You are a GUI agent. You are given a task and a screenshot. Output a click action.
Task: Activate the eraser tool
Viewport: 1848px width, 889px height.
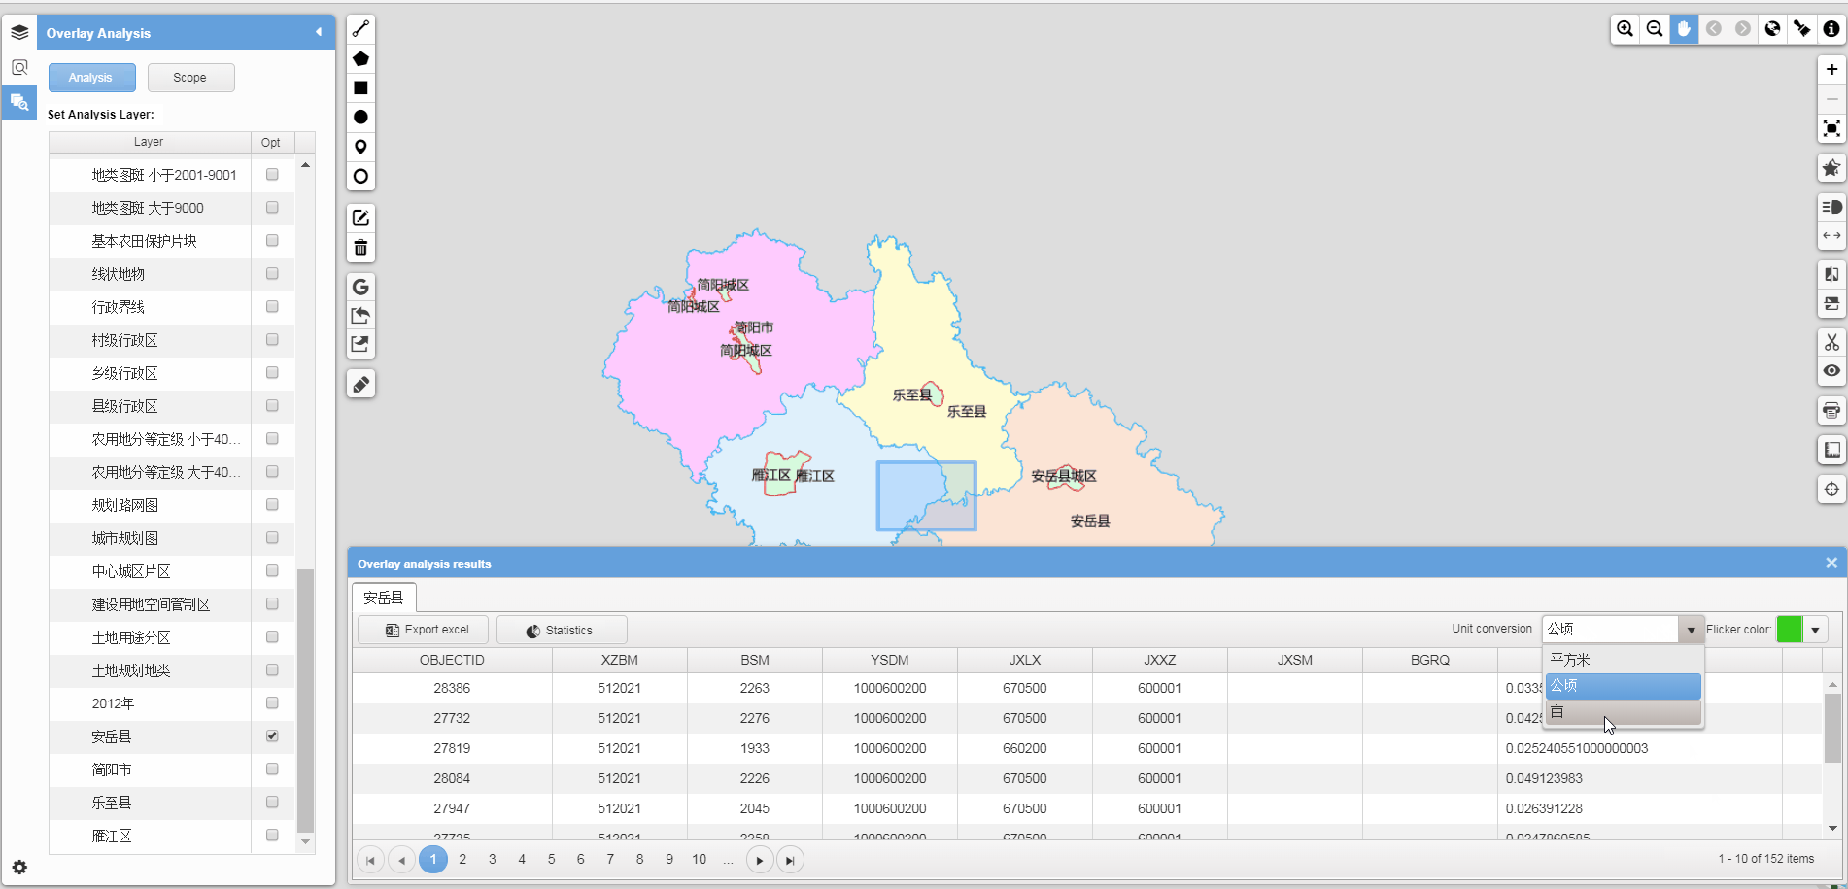point(360,385)
